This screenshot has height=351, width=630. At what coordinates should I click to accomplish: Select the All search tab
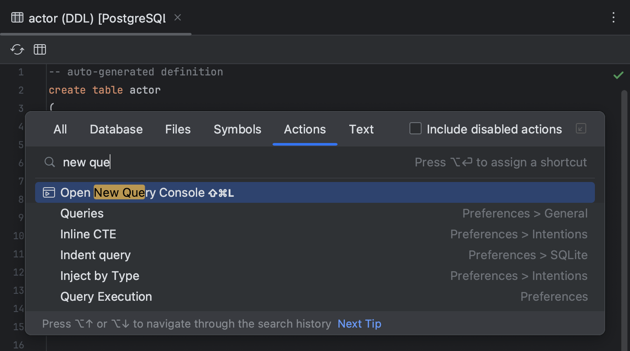click(x=60, y=129)
